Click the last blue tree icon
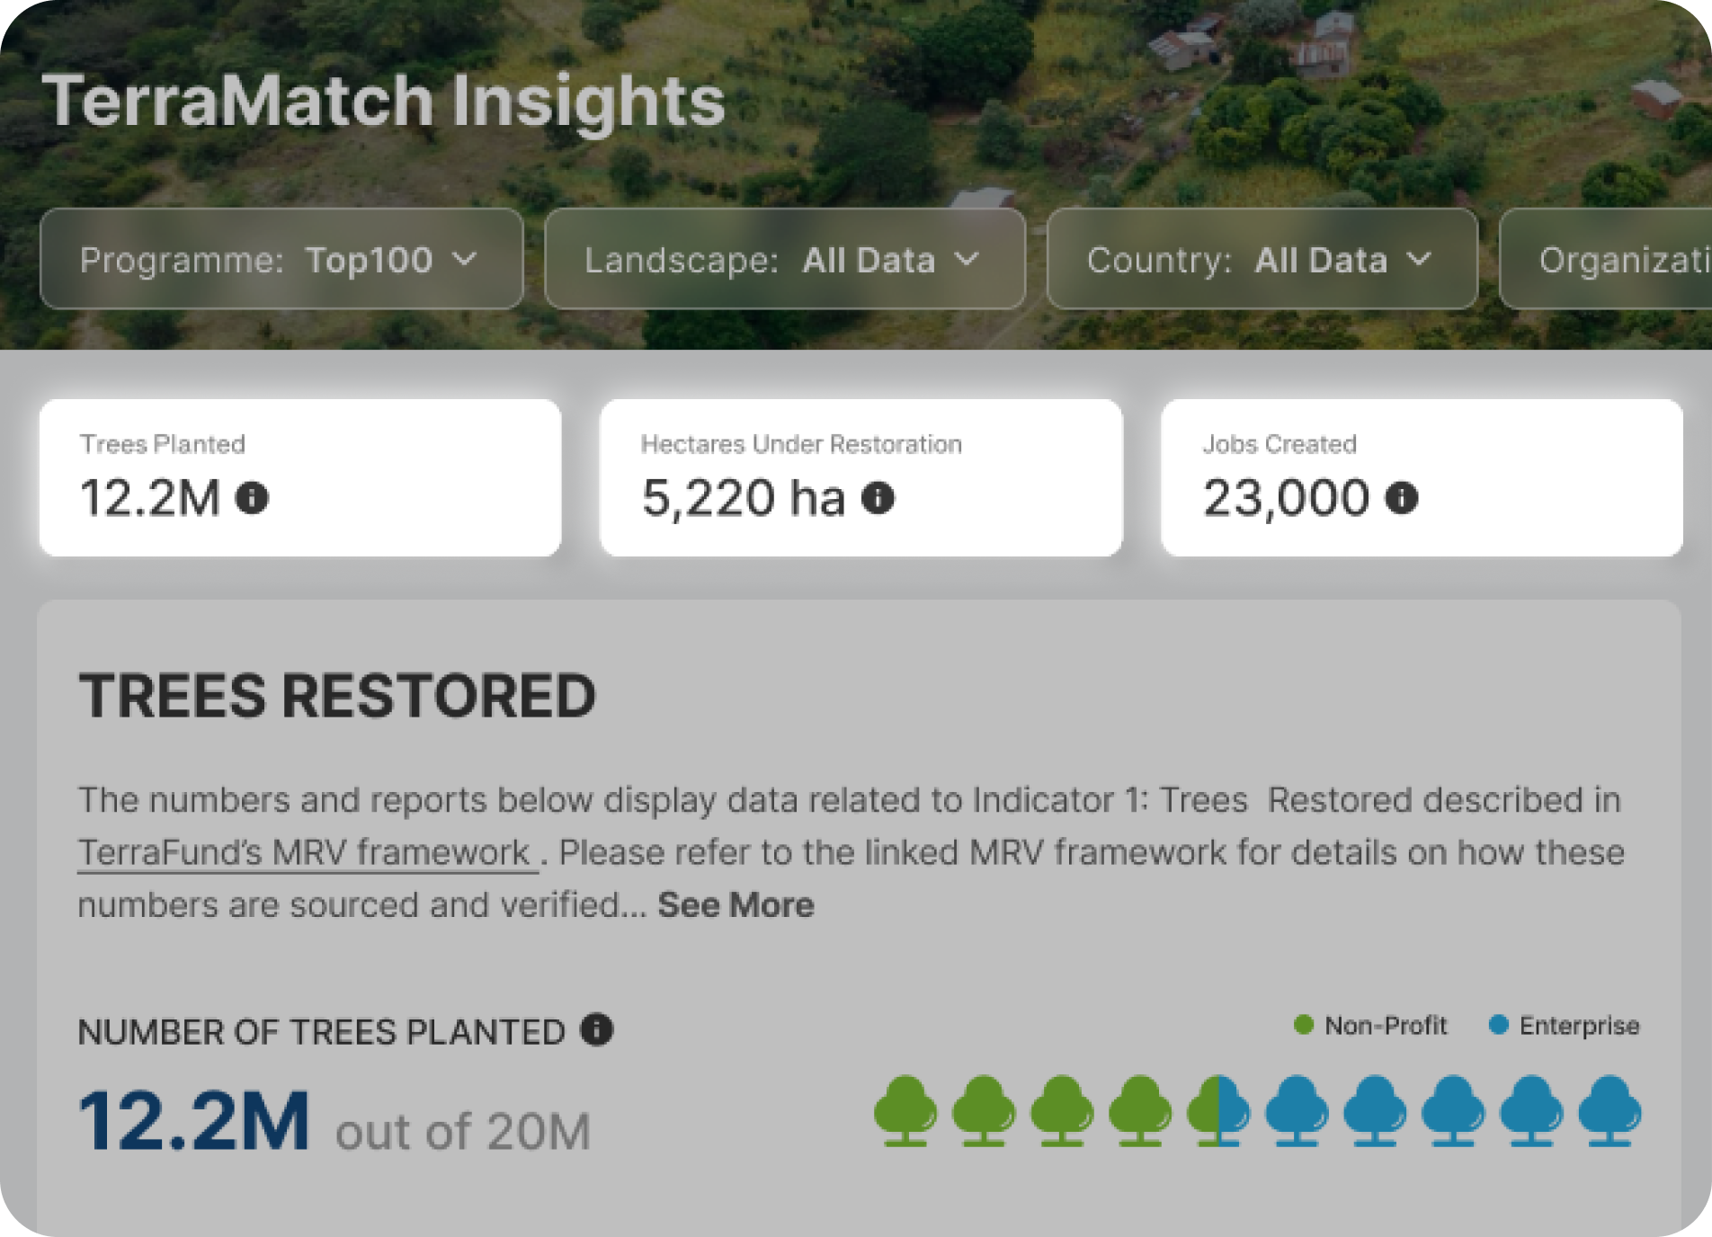The image size is (1712, 1237). (x=1609, y=1110)
